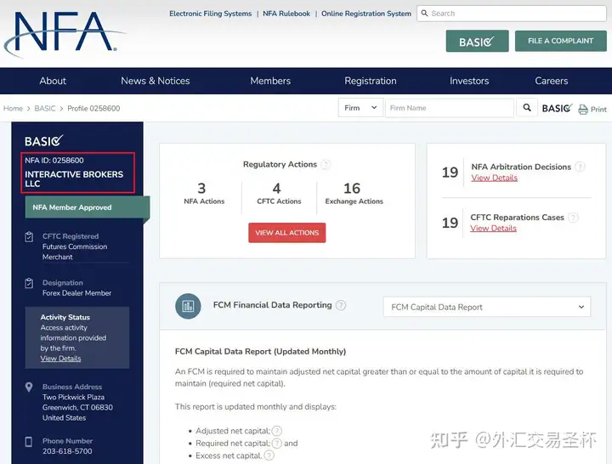Click the printer icon
Image resolution: width=612 pixels, height=464 pixels.
583,110
